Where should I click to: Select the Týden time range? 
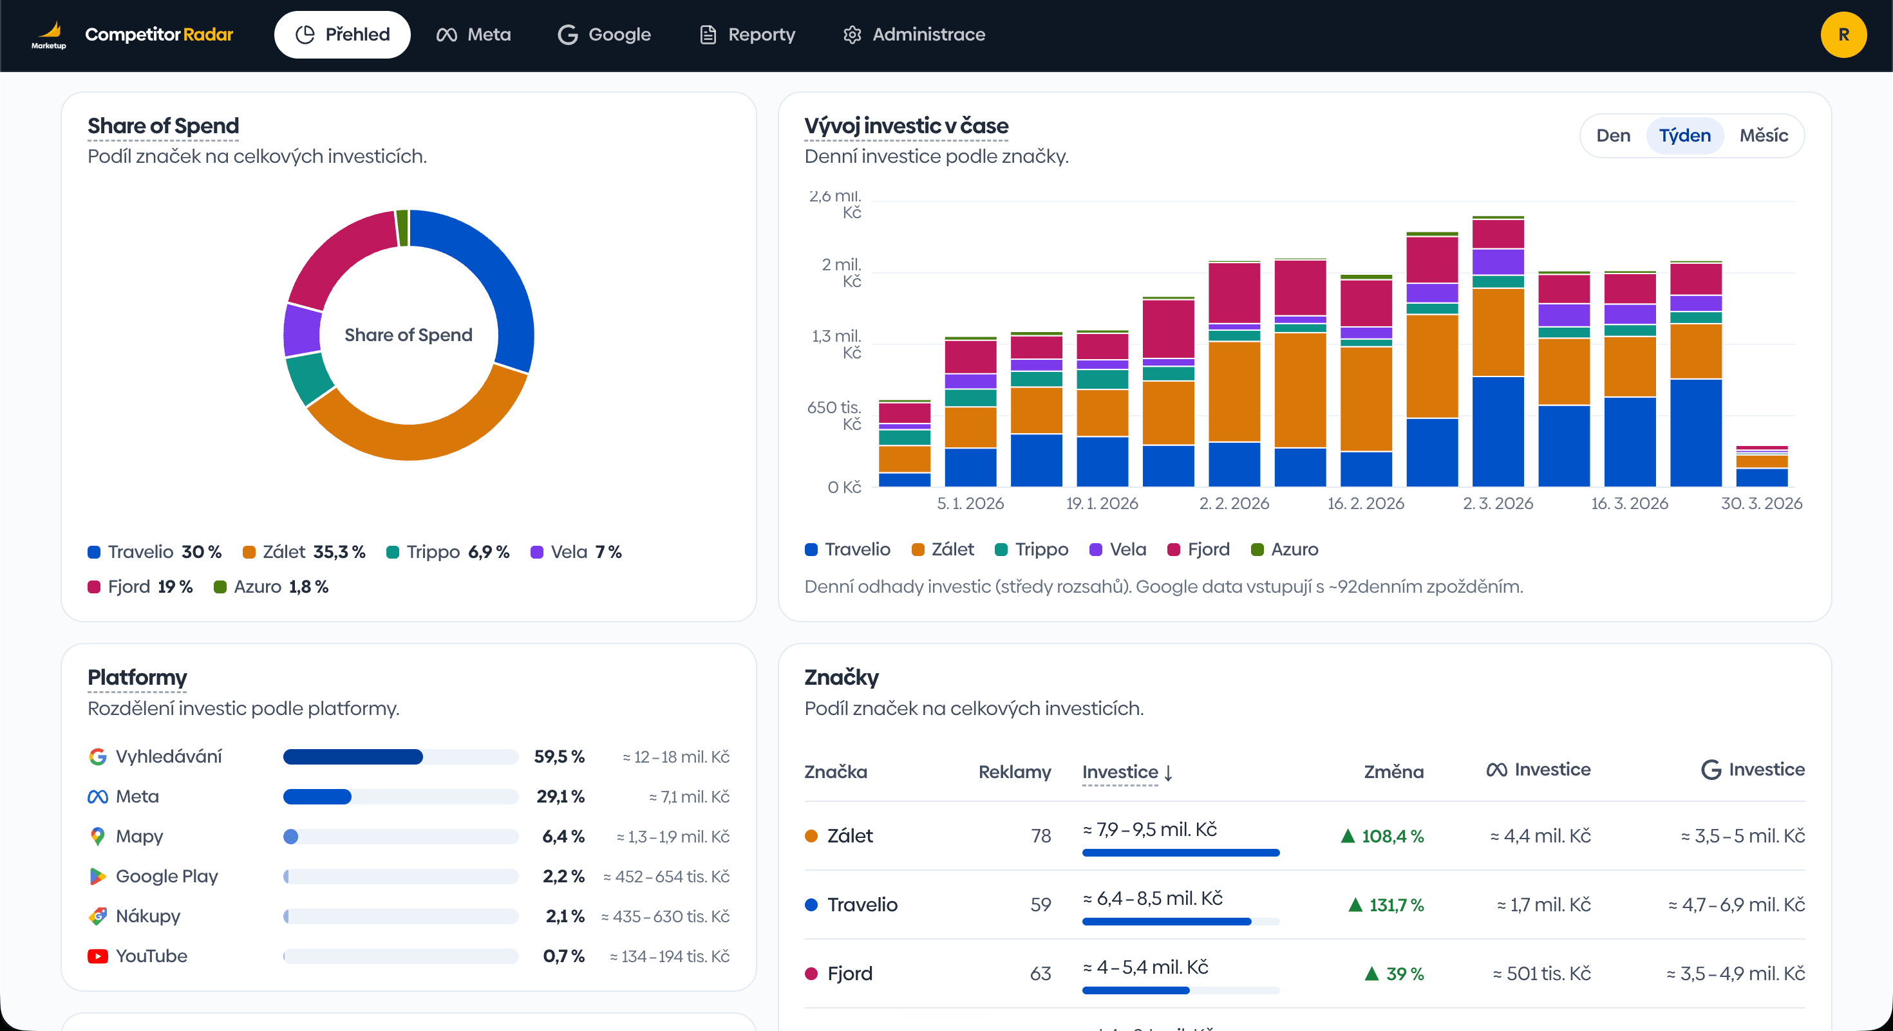[1684, 135]
